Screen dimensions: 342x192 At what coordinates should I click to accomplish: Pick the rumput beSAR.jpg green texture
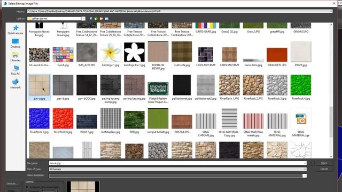[x=158, y=118]
